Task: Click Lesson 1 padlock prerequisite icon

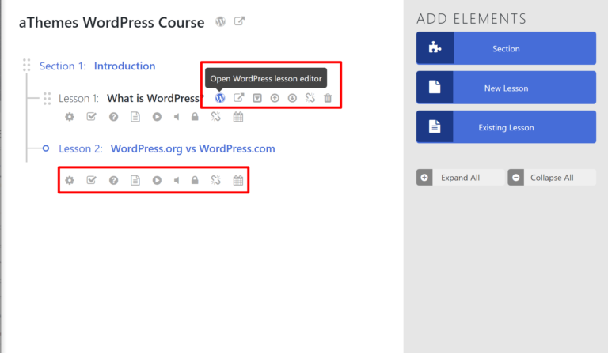Action: point(195,116)
